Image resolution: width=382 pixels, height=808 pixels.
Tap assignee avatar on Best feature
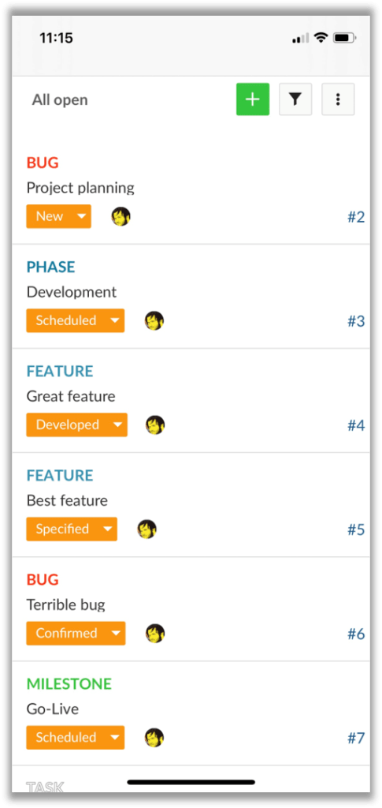(147, 529)
